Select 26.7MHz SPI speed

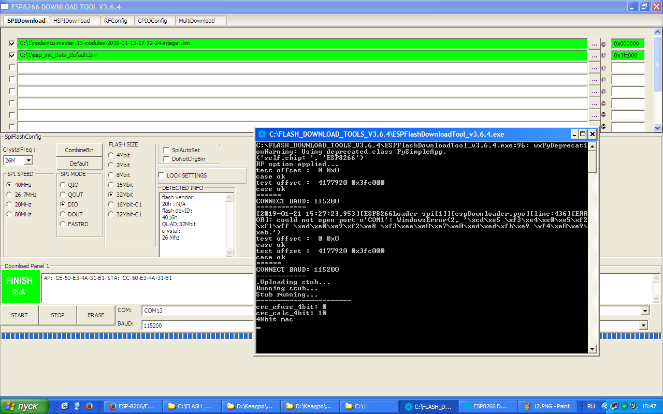click(x=9, y=195)
